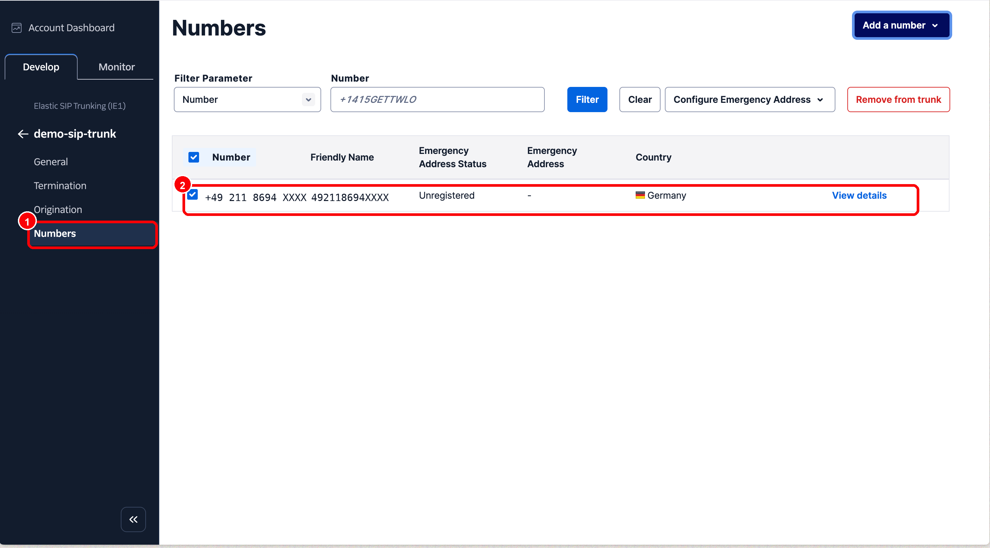Image resolution: width=990 pixels, height=548 pixels.
Task: Click the Country column header
Action: [653, 157]
